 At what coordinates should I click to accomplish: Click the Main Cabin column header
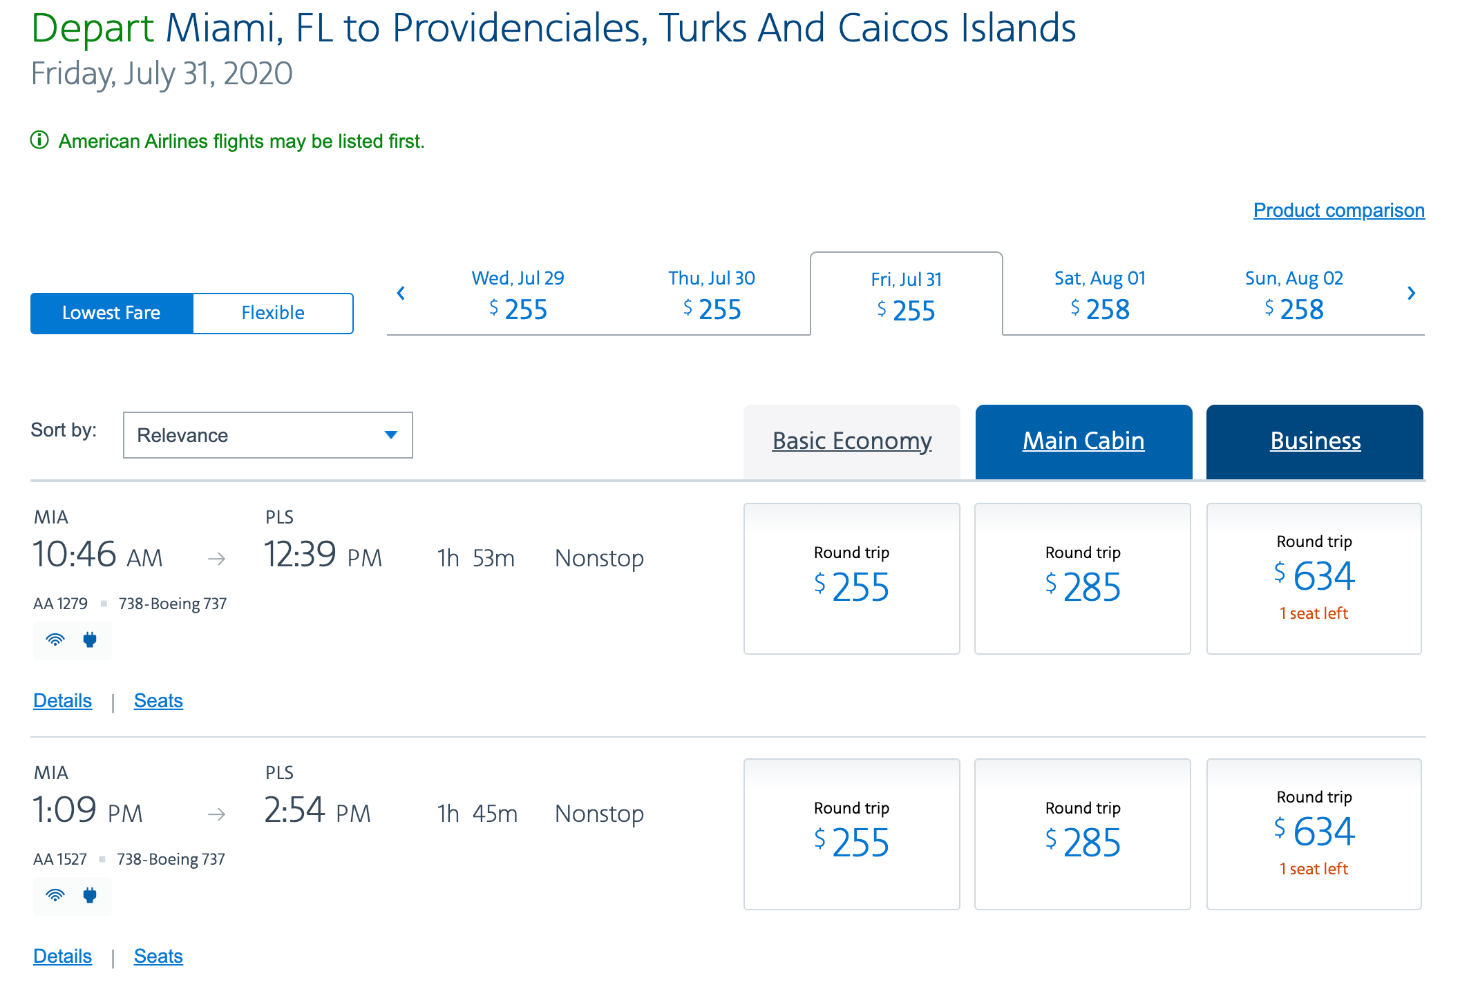1083,441
